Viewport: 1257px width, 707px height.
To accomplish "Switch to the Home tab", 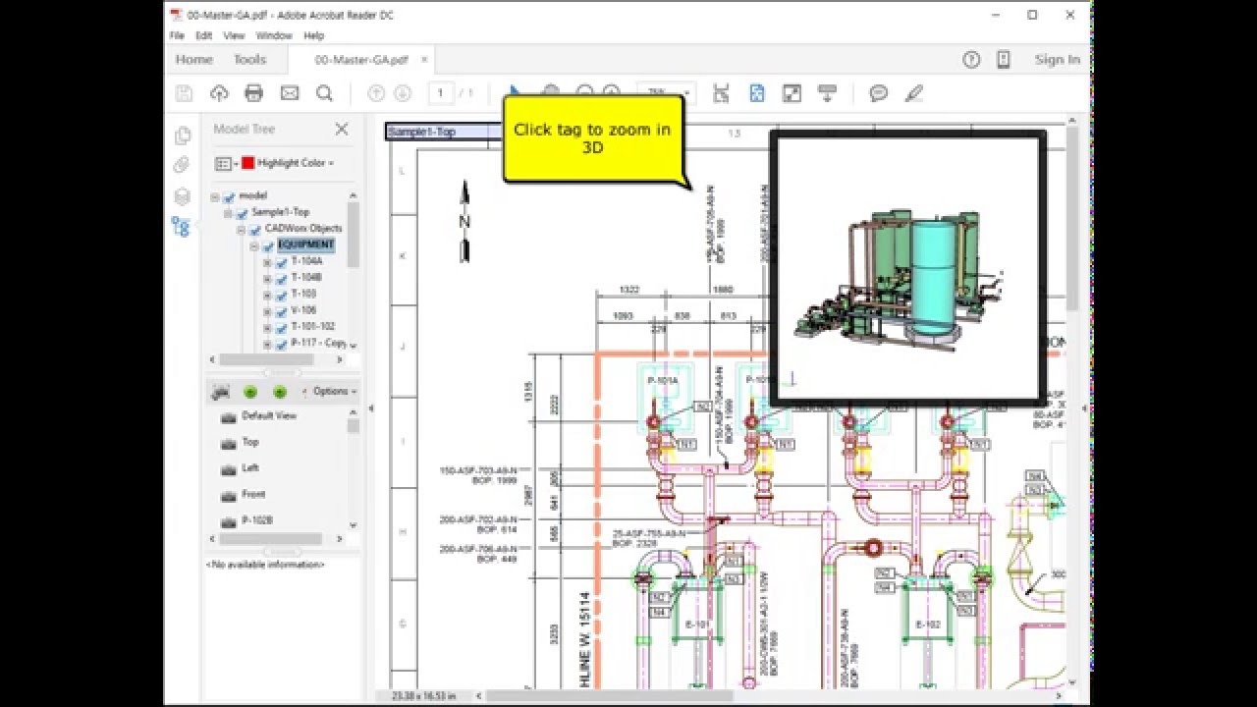I will 193,59.
